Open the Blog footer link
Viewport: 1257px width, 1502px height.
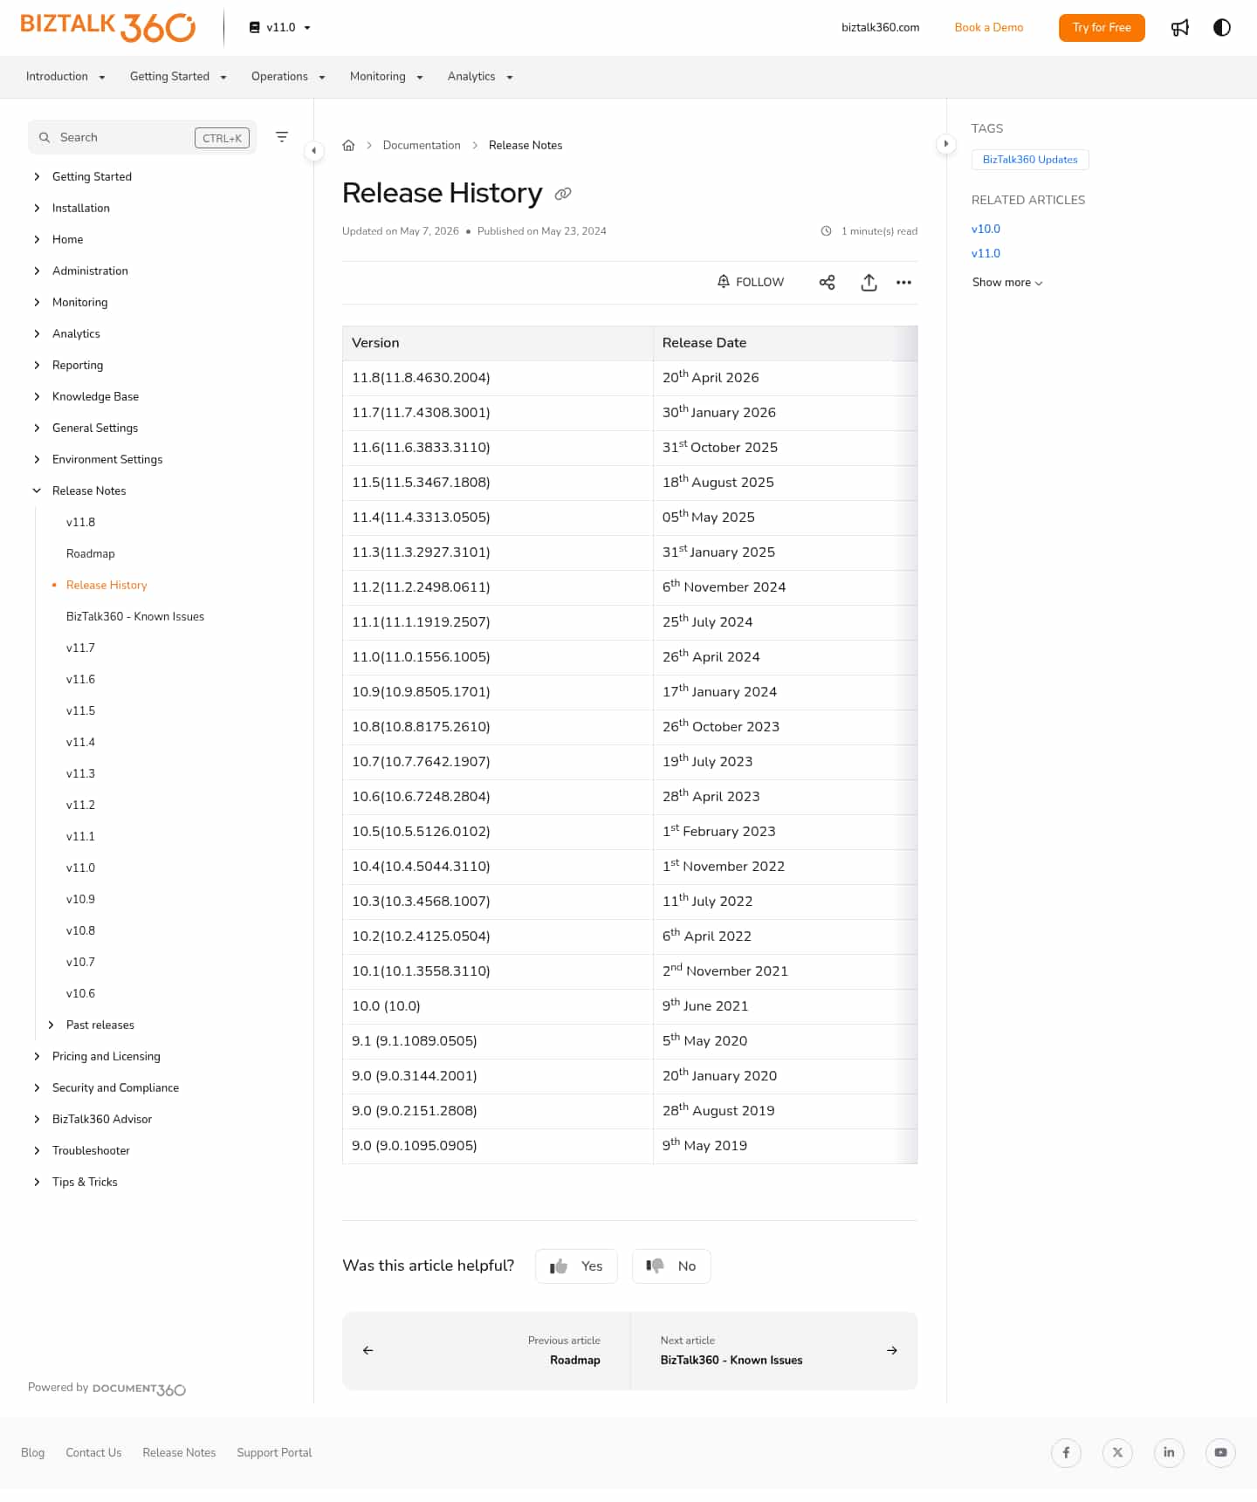(32, 1452)
